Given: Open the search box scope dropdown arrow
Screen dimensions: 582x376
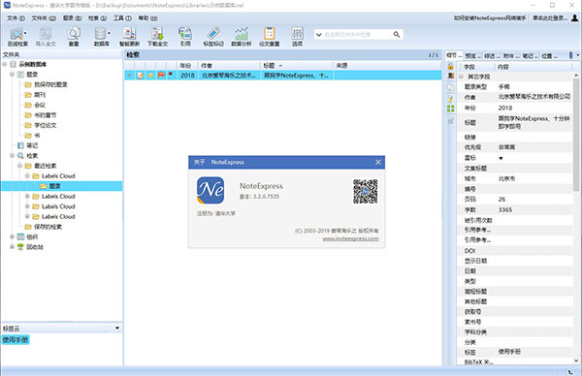Looking at the screenshot, I should tap(318, 35).
